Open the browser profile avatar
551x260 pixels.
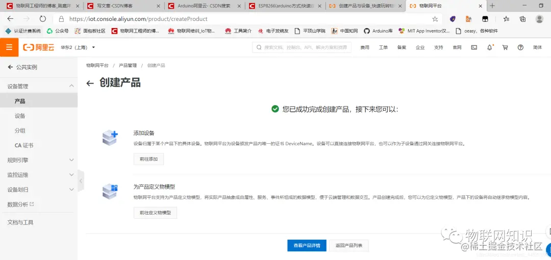(539, 19)
